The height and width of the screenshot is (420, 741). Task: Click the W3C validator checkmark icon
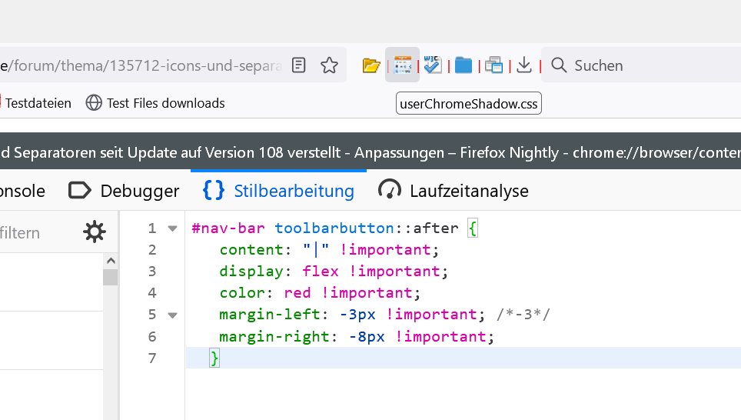pos(433,65)
